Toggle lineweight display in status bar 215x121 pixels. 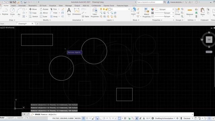pyautogui.click(x=125, y=118)
